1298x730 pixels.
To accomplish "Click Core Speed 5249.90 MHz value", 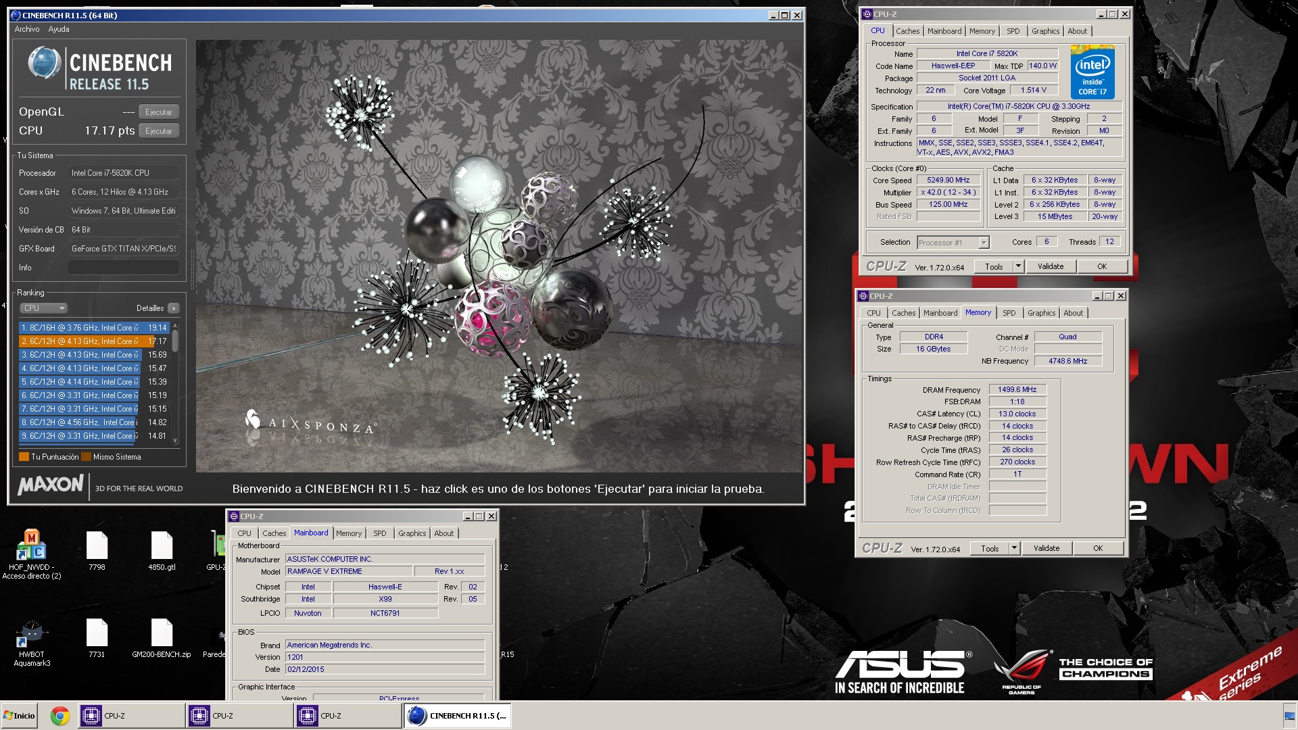I will coord(948,180).
